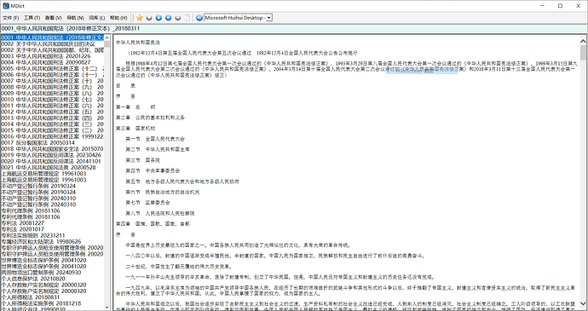
Task: Select 0017 反分裂国家法 20050314 entry
Action: coord(52,142)
